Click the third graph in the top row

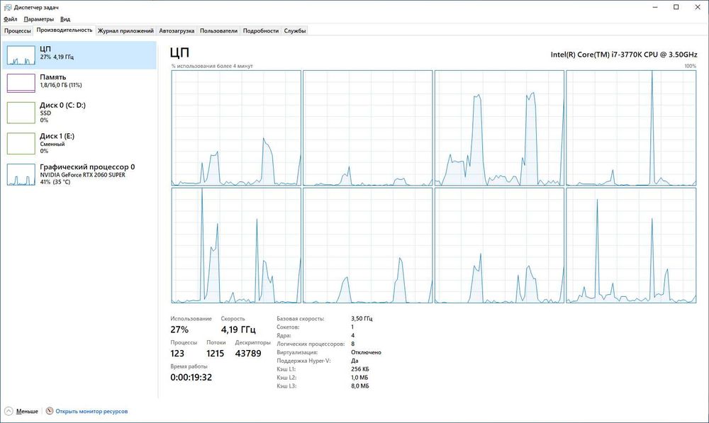[x=499, y=128]
